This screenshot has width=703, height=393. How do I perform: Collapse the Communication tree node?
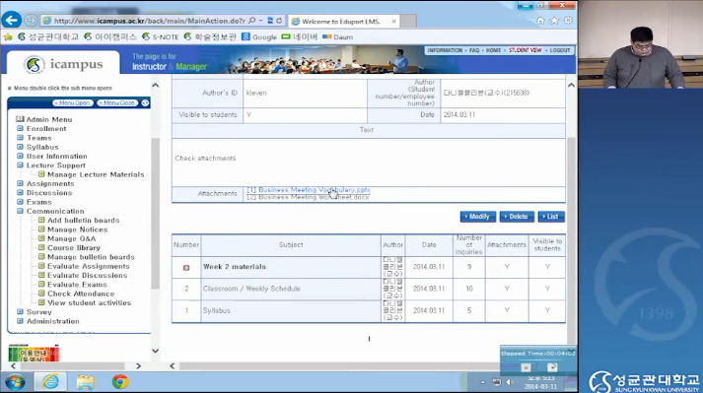[20, 211]
